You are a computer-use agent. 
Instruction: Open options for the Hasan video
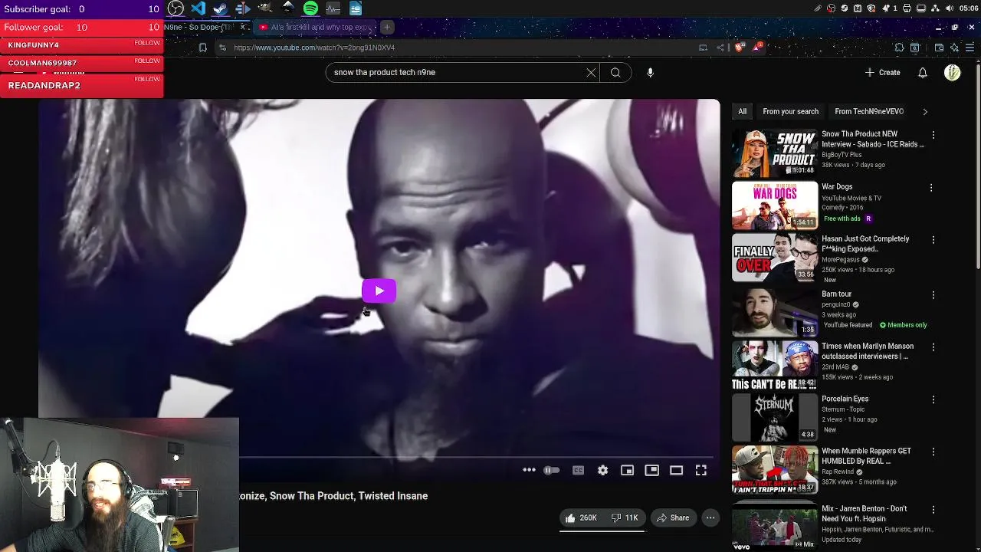click(x=933, y=240)
